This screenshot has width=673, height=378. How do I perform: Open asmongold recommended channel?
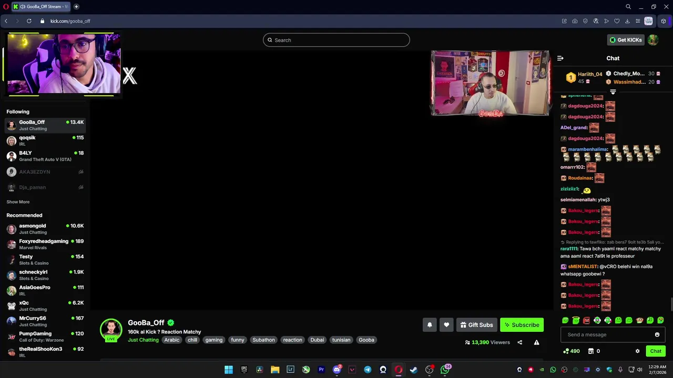click(45, 229)
